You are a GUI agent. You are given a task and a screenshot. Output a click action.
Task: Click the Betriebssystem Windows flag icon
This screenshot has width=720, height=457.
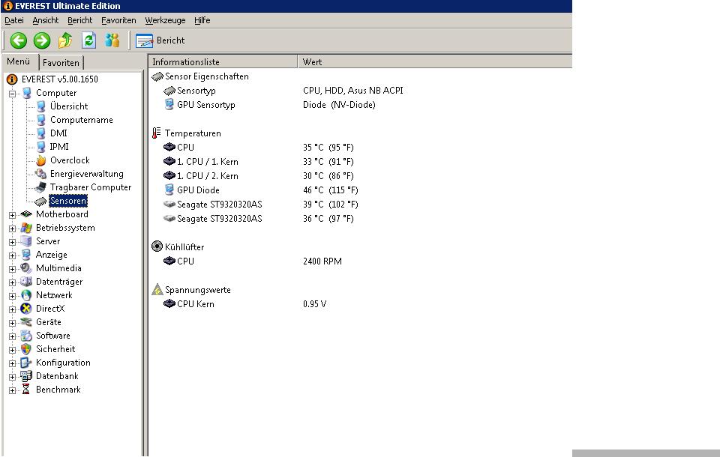tap(26, 228)
